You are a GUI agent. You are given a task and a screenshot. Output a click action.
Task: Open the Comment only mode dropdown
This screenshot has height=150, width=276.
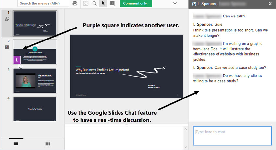pos(136,3)
